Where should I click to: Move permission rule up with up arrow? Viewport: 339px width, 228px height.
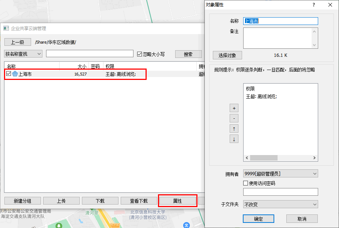[234, 129]
